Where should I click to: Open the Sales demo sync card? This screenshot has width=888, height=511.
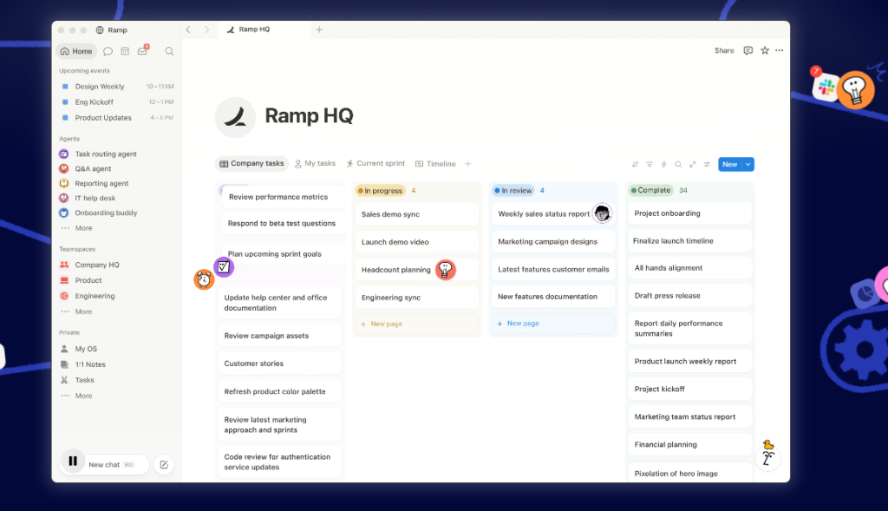pos(416,214)
